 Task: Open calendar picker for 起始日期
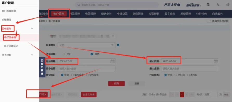click(113, 61)
